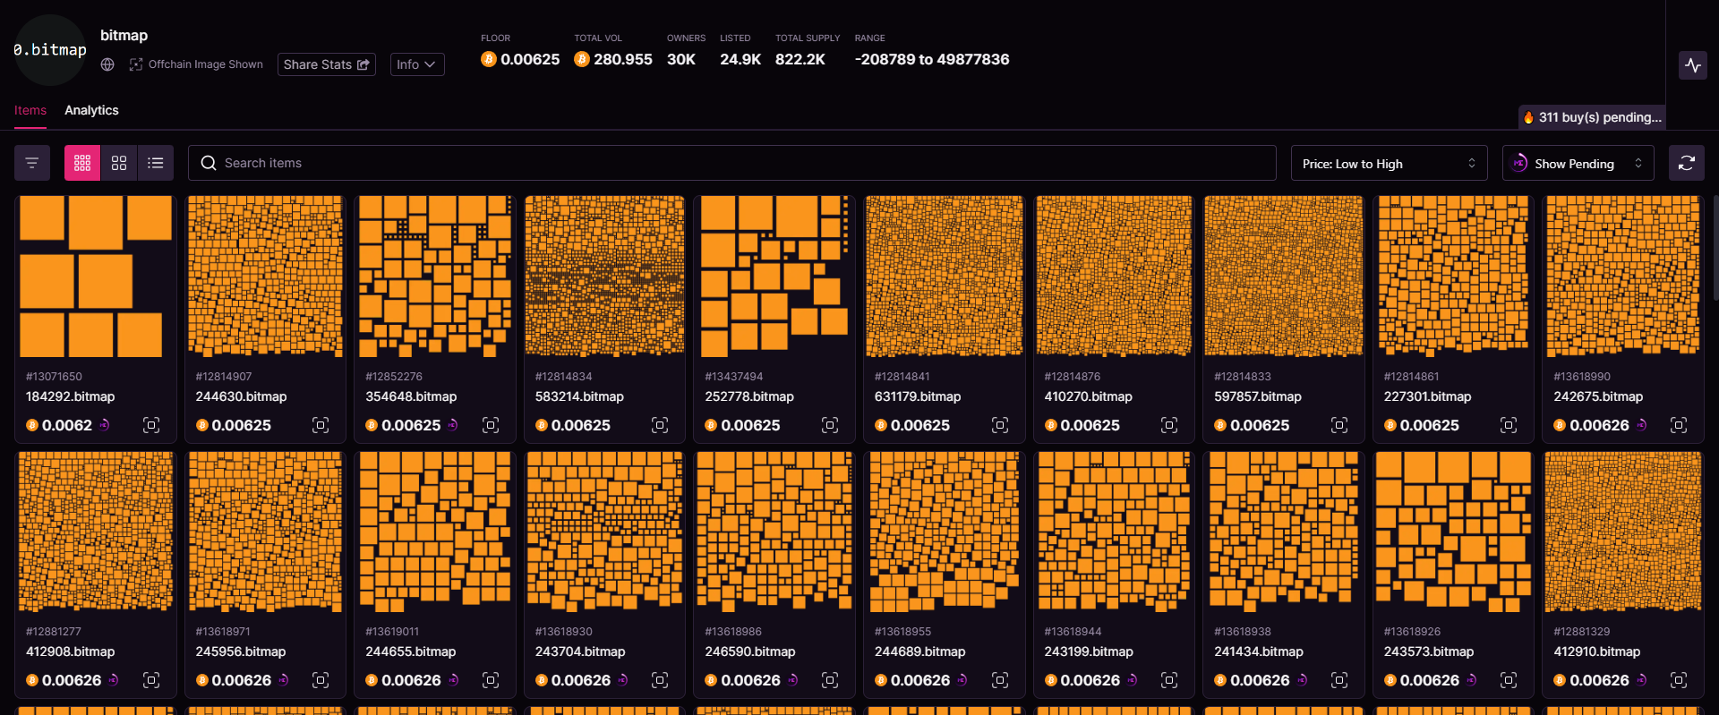Viewport: 1719px width, 715px height.
Task: Select 597857.bitmap with scan icon
Action: click(x=1339, y=425)
